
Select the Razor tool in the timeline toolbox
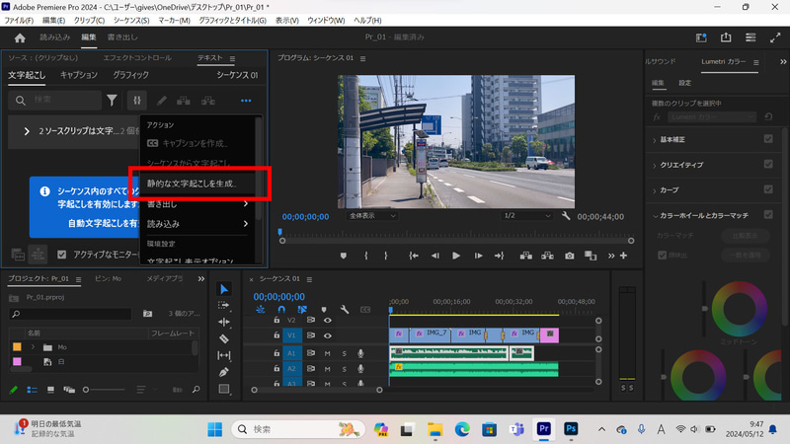pyautogui.click(x=224, y=338)
